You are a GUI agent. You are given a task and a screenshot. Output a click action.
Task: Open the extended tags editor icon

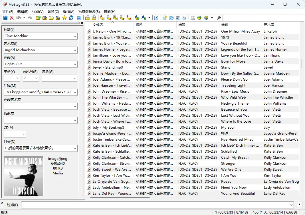point(156,18)
